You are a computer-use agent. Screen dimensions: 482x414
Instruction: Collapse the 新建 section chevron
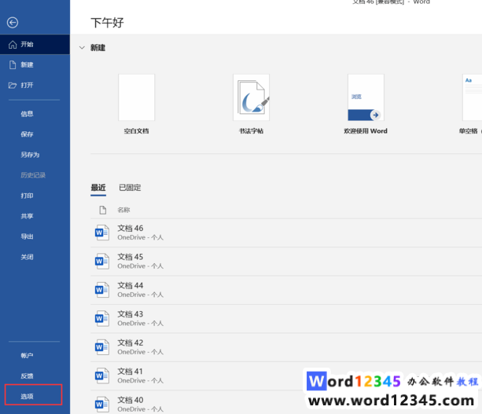click(x=82, y=48)
